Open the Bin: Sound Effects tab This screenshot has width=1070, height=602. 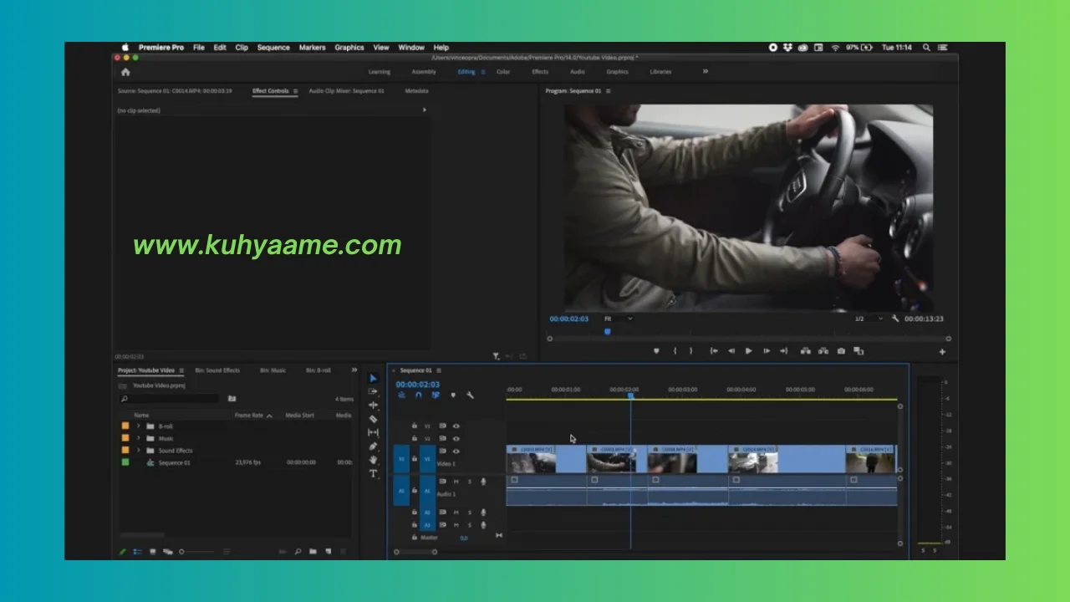pos(217,370)
